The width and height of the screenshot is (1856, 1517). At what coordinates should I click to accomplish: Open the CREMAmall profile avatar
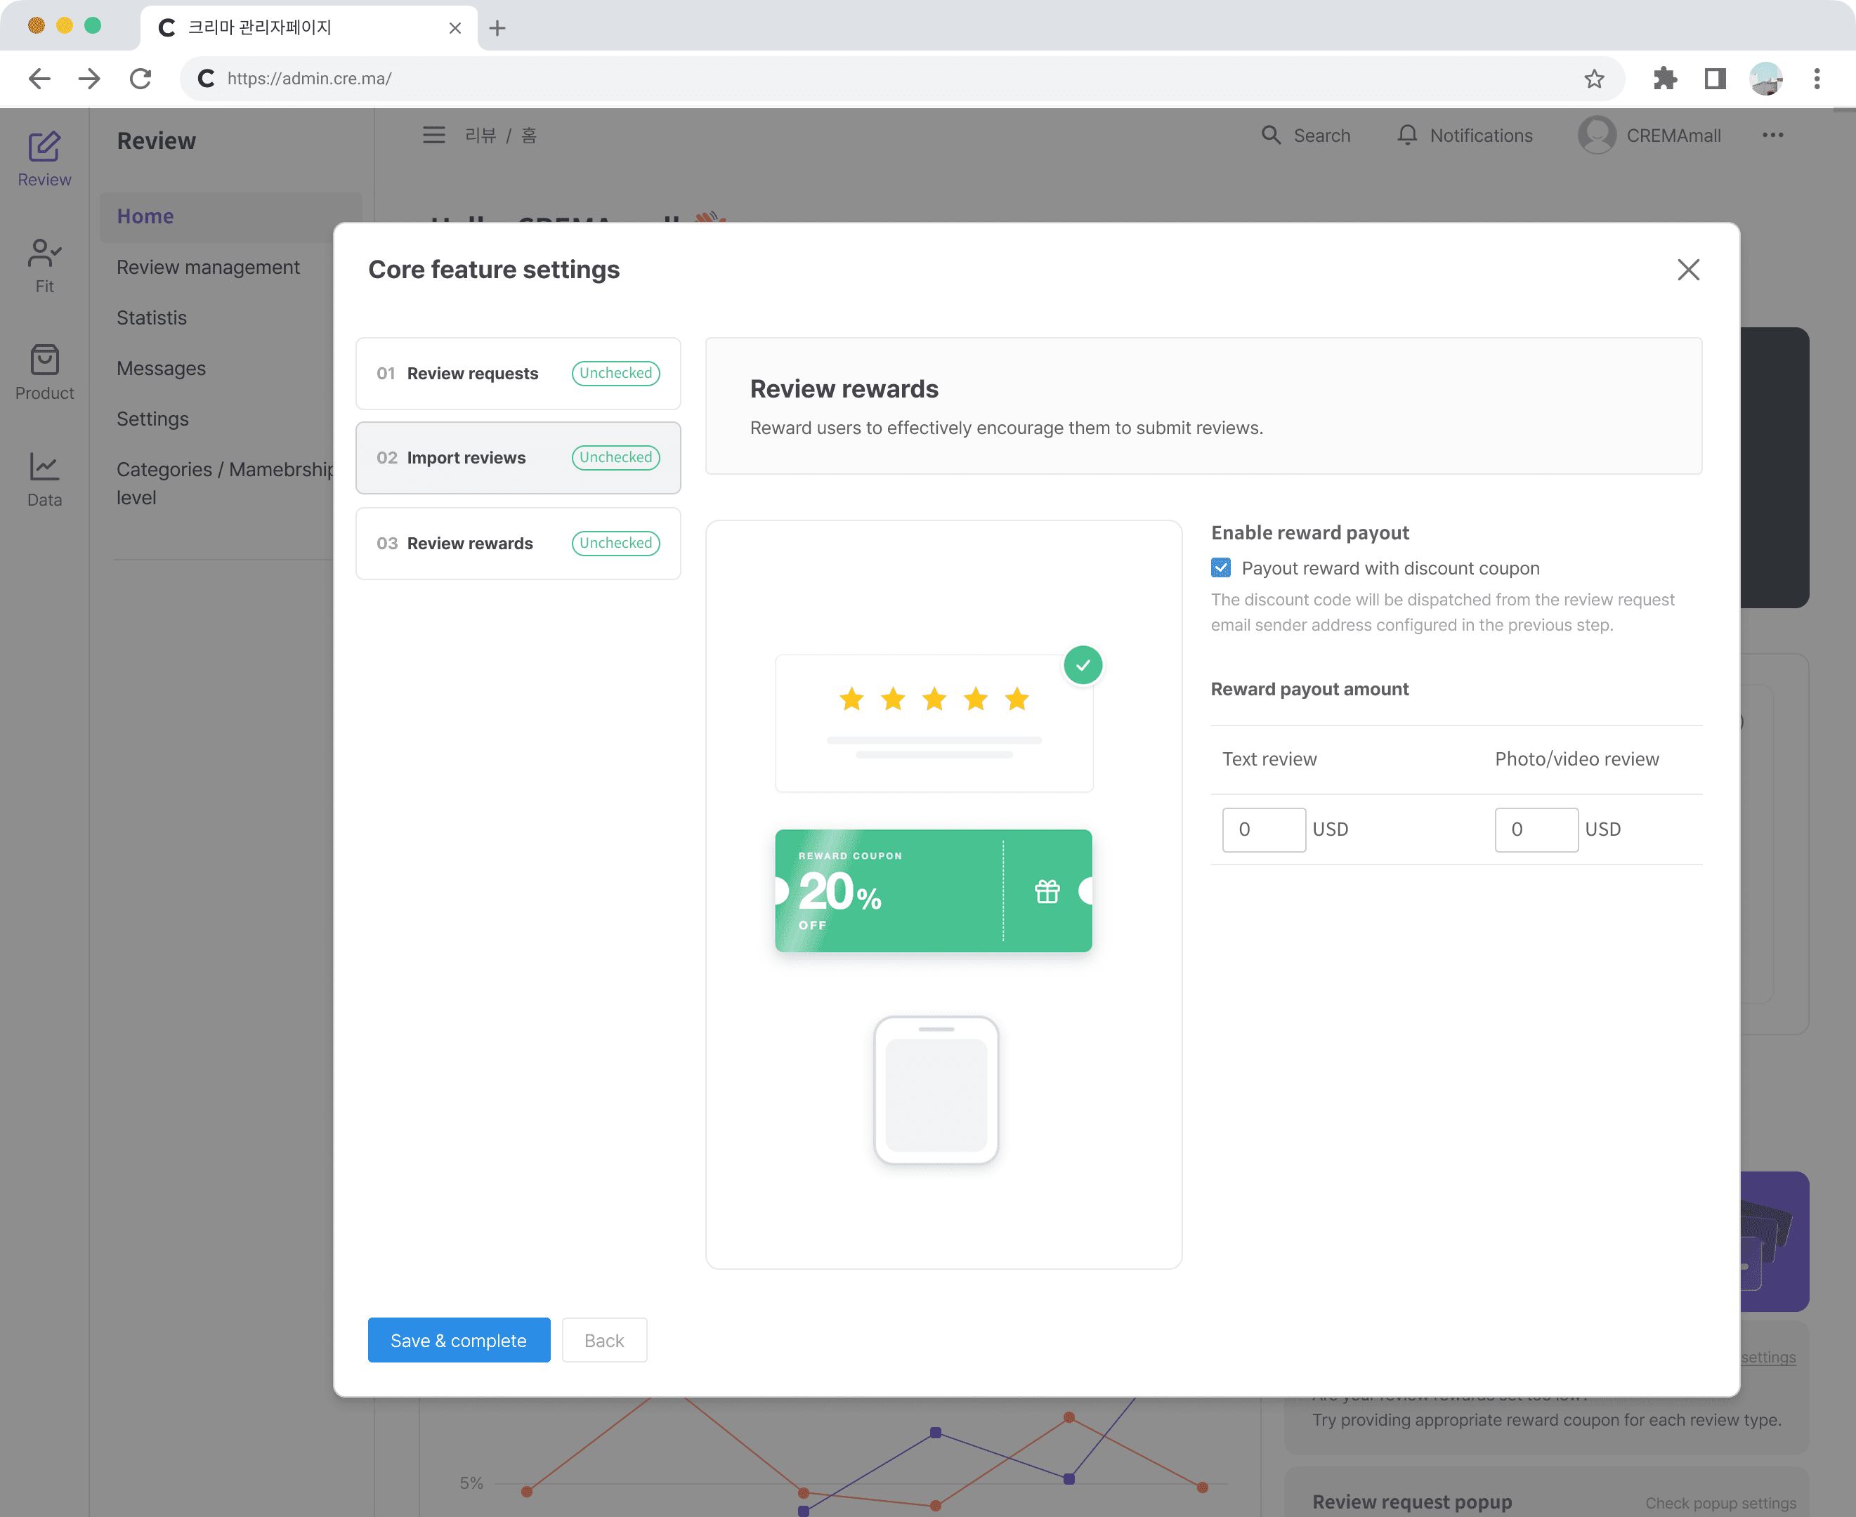1596,136
